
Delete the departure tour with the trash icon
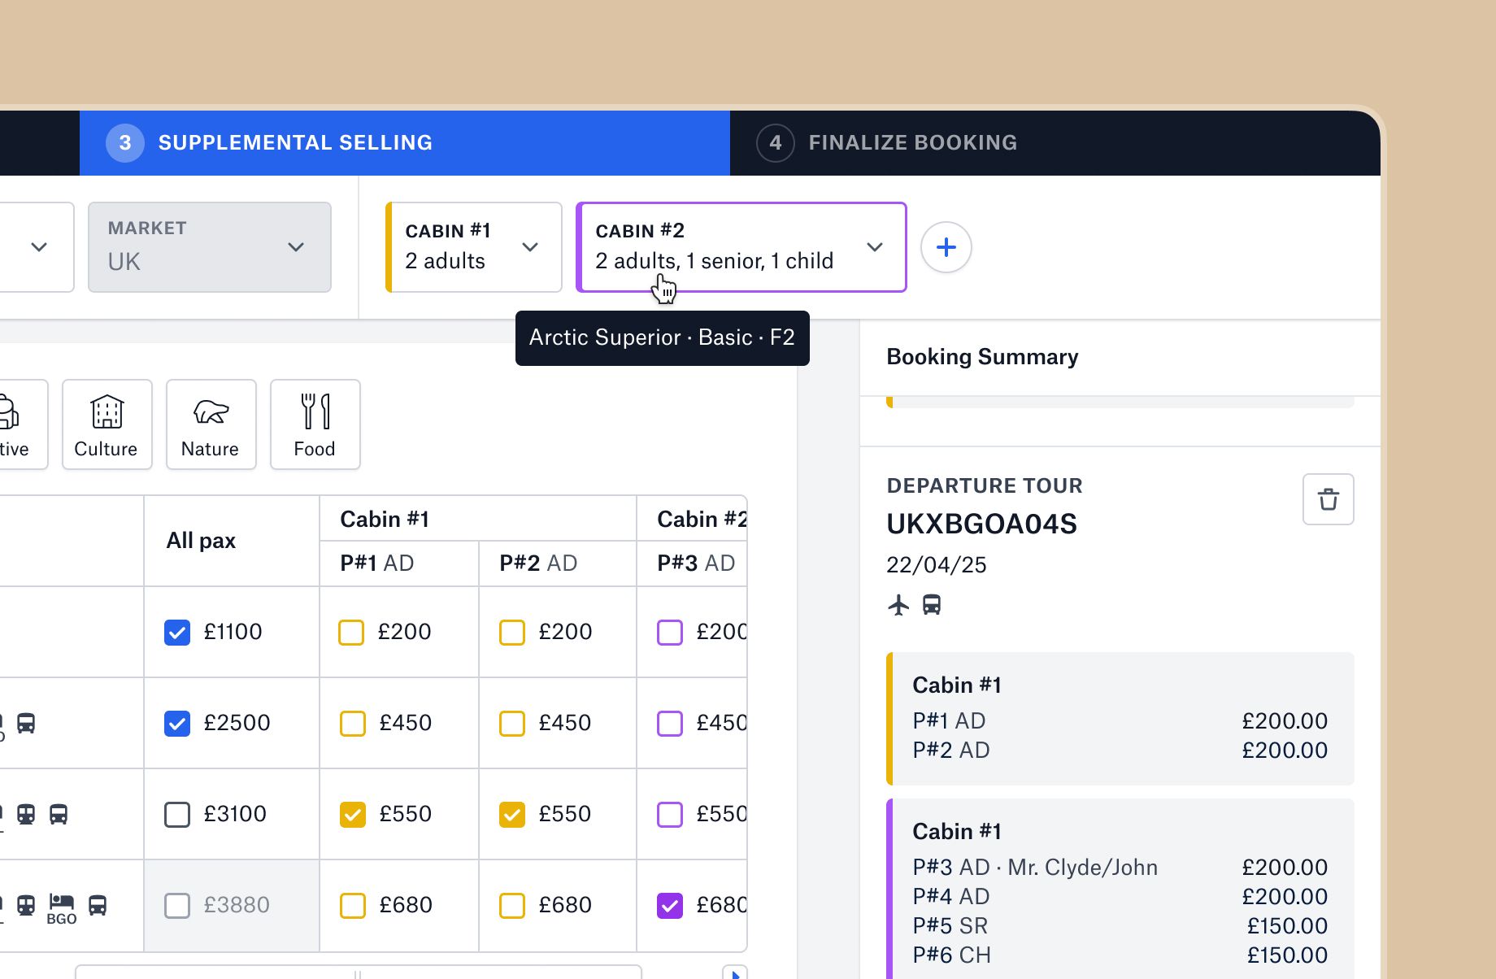tap(1328, 499)
